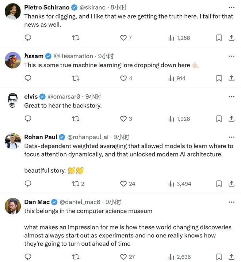Bookmark Dan Mac's tweet

point(219,257)
